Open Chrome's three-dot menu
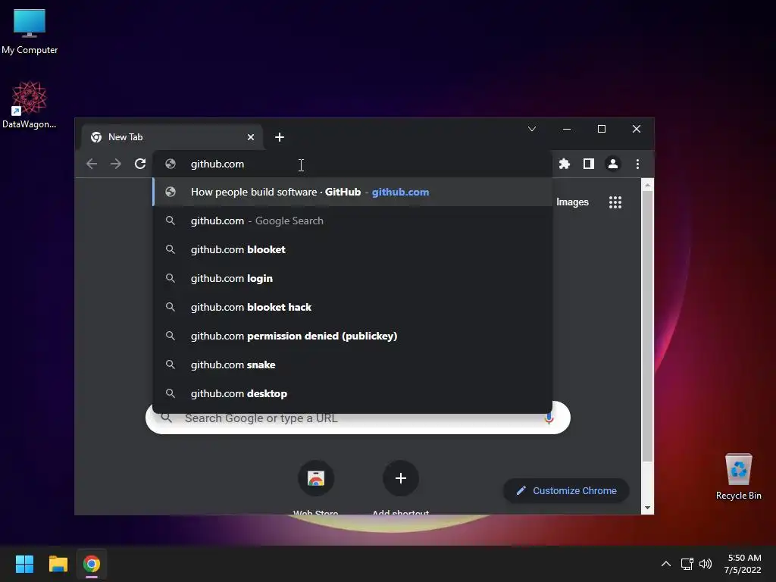Image resolution: width=776 pixels, height=582 pixels. (x=637, y=164)
